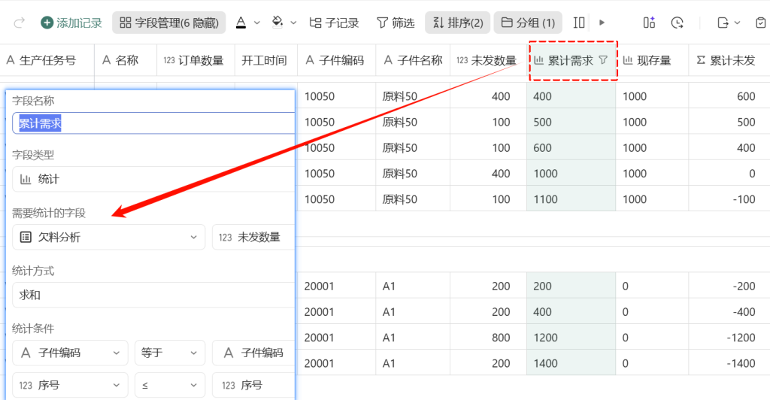Open the 统计方式 求和 dropdown

[153, 295]
